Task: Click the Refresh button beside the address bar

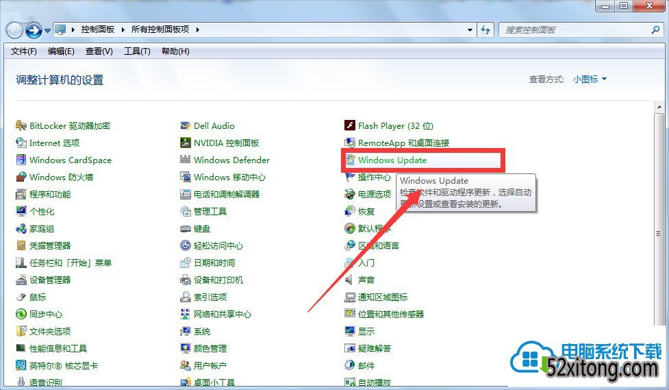Action: 485,30
